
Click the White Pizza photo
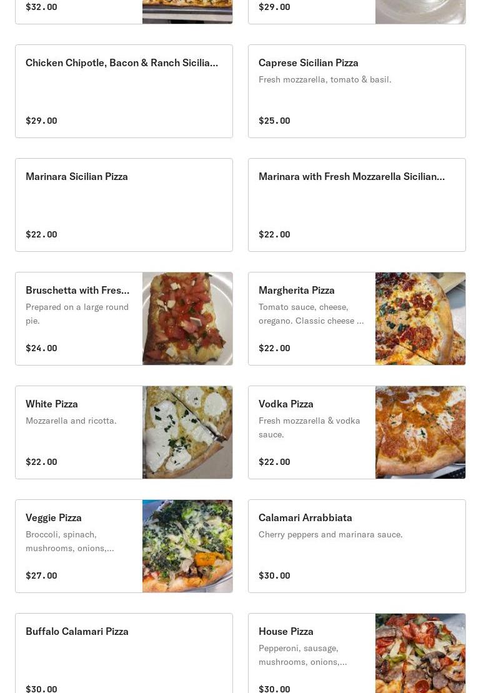coord(187,432)
